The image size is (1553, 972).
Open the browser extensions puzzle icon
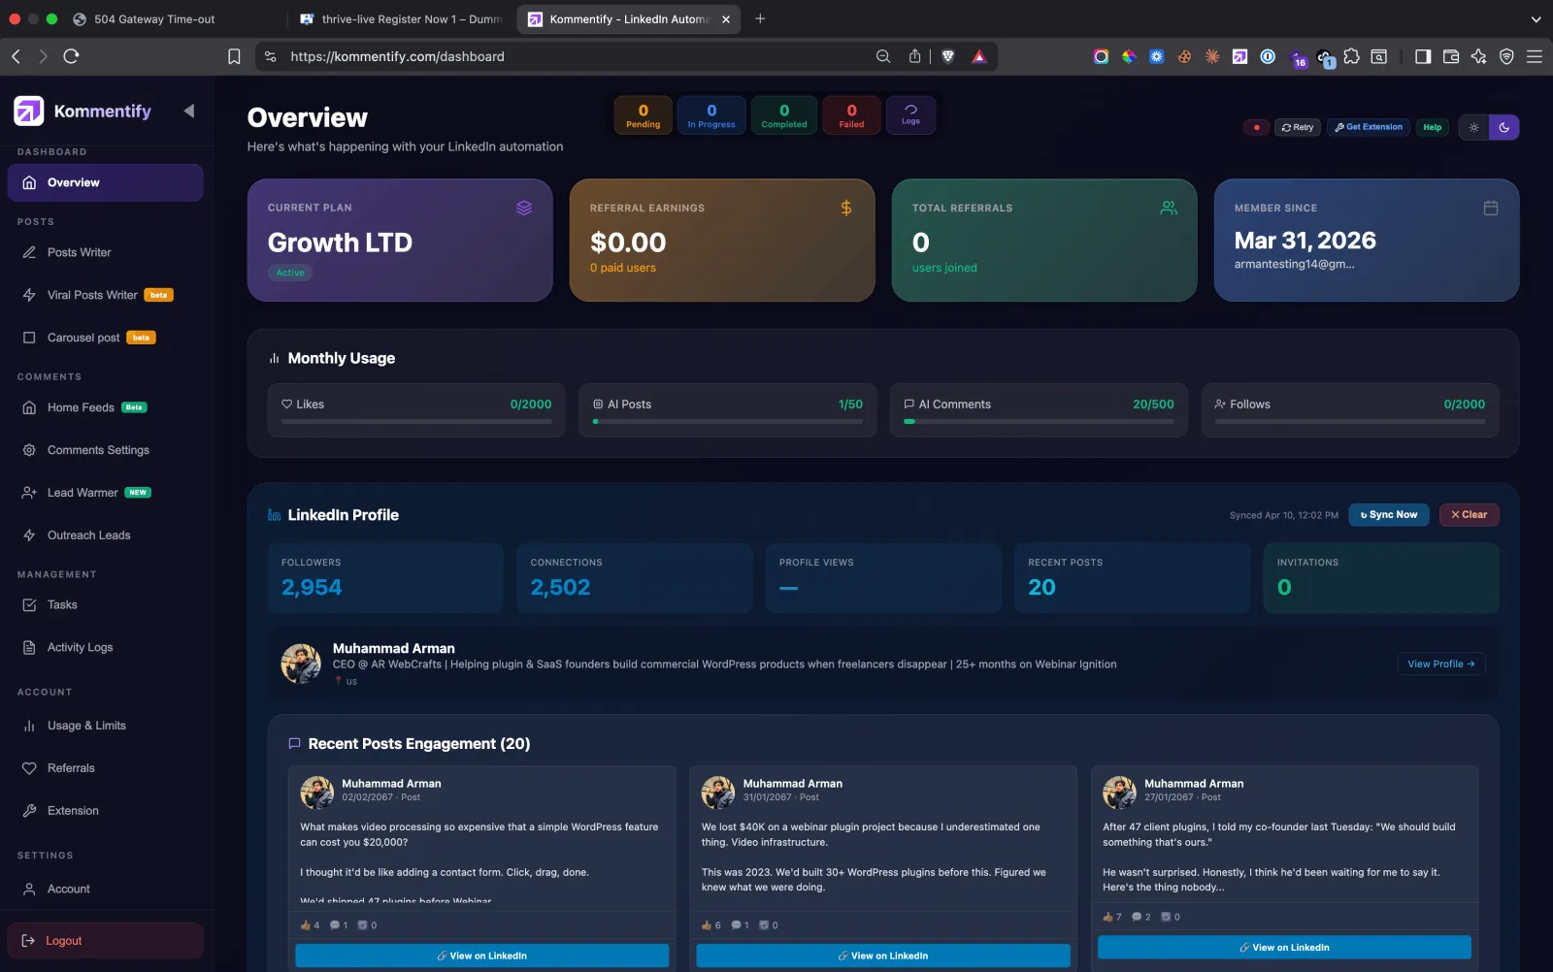pyautogui.click(x=1351, y=56)
